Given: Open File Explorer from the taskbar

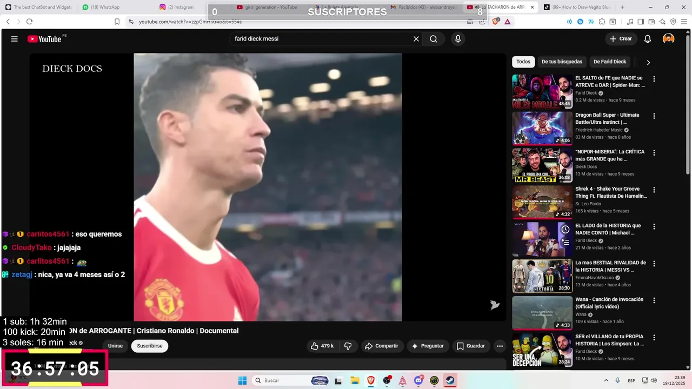Looking at the screenshot, I should click(355, 380).
